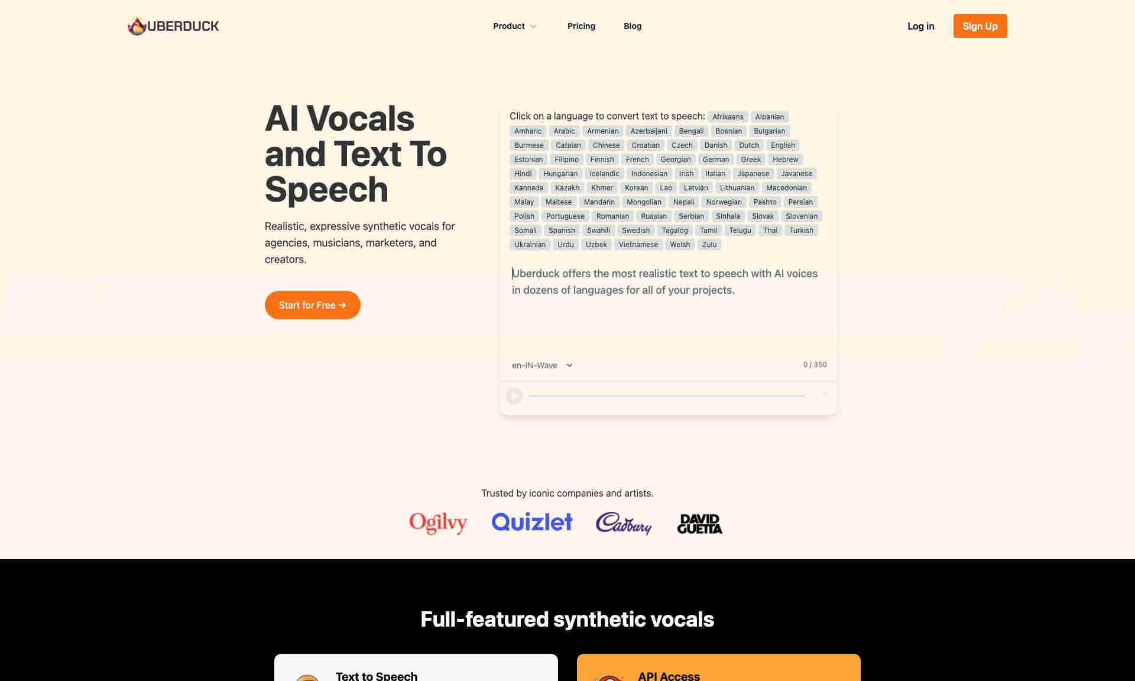The image size is (1135, 681).
Task: Expand the Product dropdown menu
Action: coord(515,26)
